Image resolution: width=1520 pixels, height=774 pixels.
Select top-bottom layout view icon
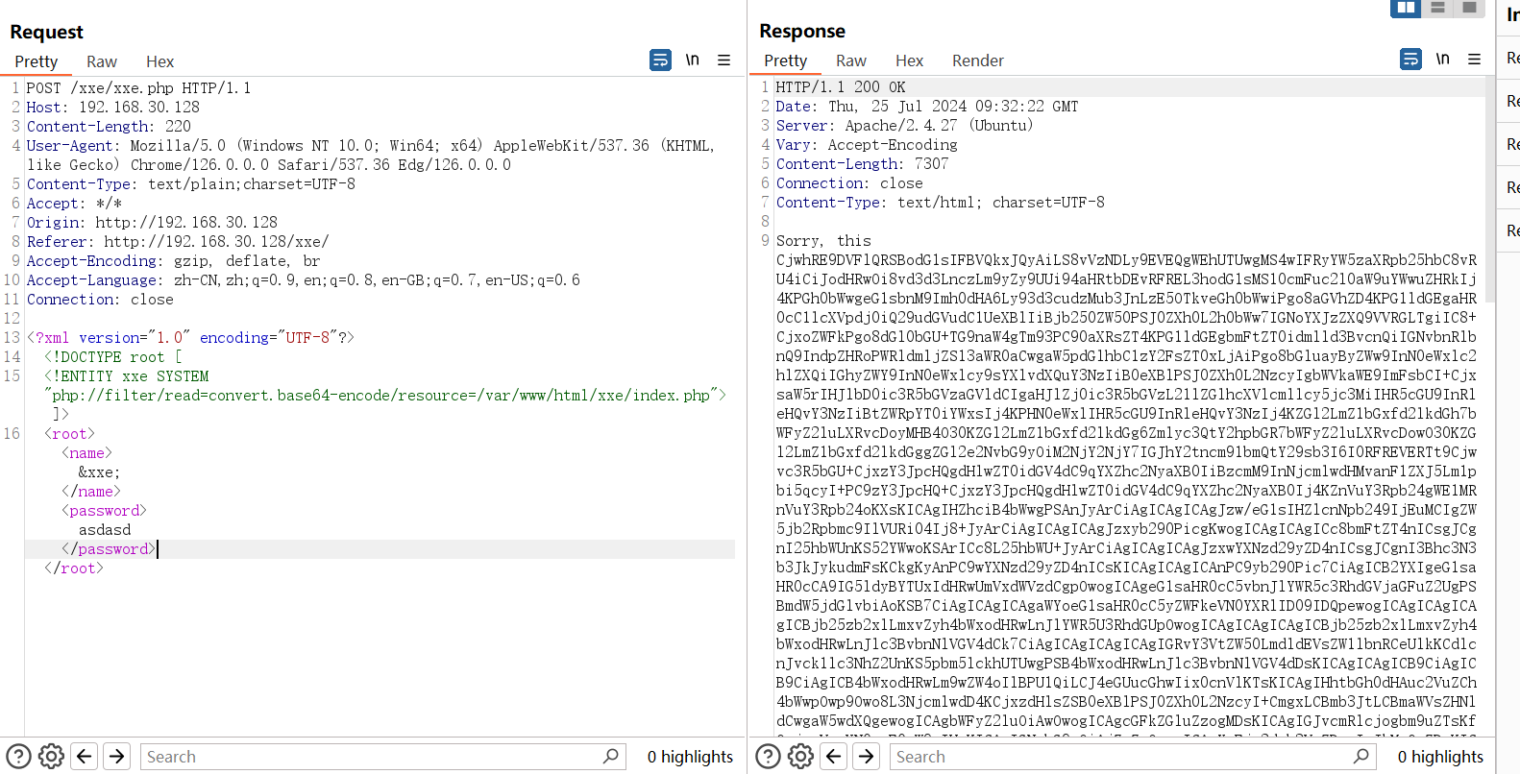(x=1437, y=8)
